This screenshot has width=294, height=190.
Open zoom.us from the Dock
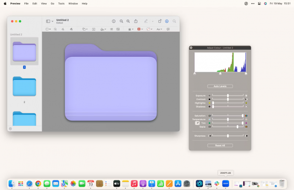pyautogui.click(x=226, y=184)
